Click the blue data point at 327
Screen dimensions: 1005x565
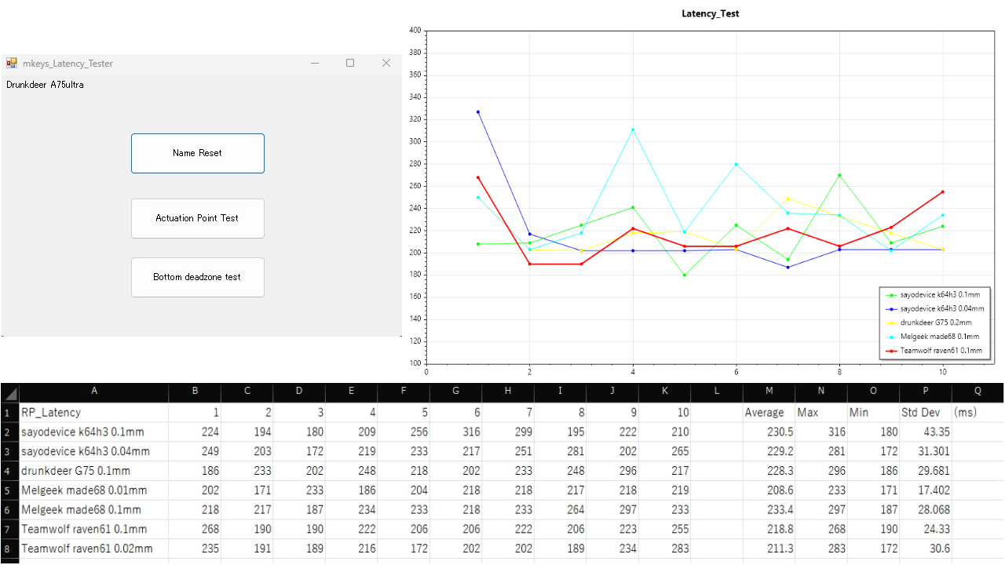[478, 112]
